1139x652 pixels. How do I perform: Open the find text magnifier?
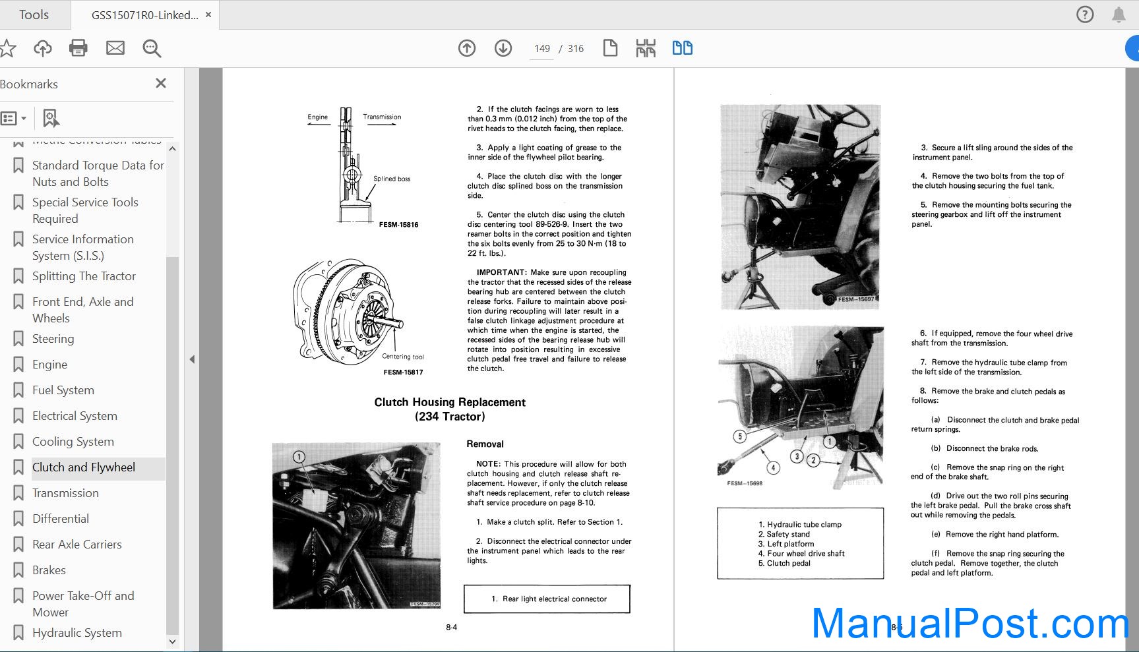tap(152, 47)
